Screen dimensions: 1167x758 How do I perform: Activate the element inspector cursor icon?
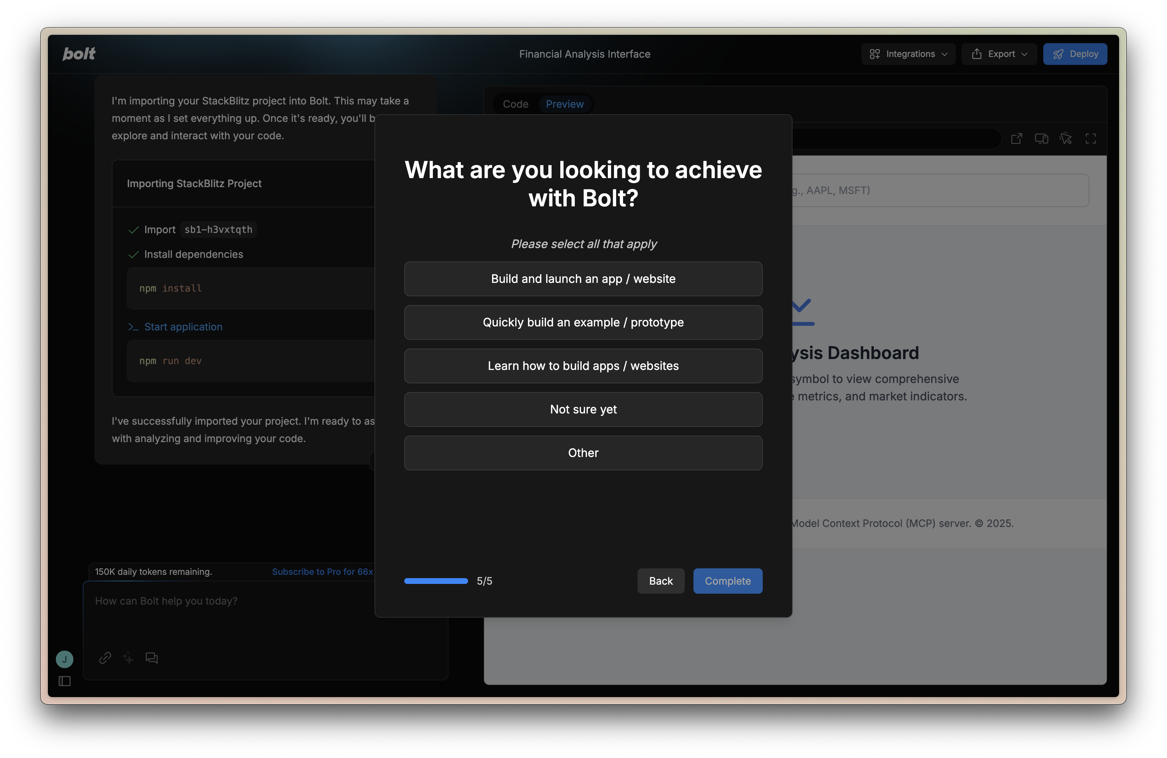click(x=1065, y=139)
